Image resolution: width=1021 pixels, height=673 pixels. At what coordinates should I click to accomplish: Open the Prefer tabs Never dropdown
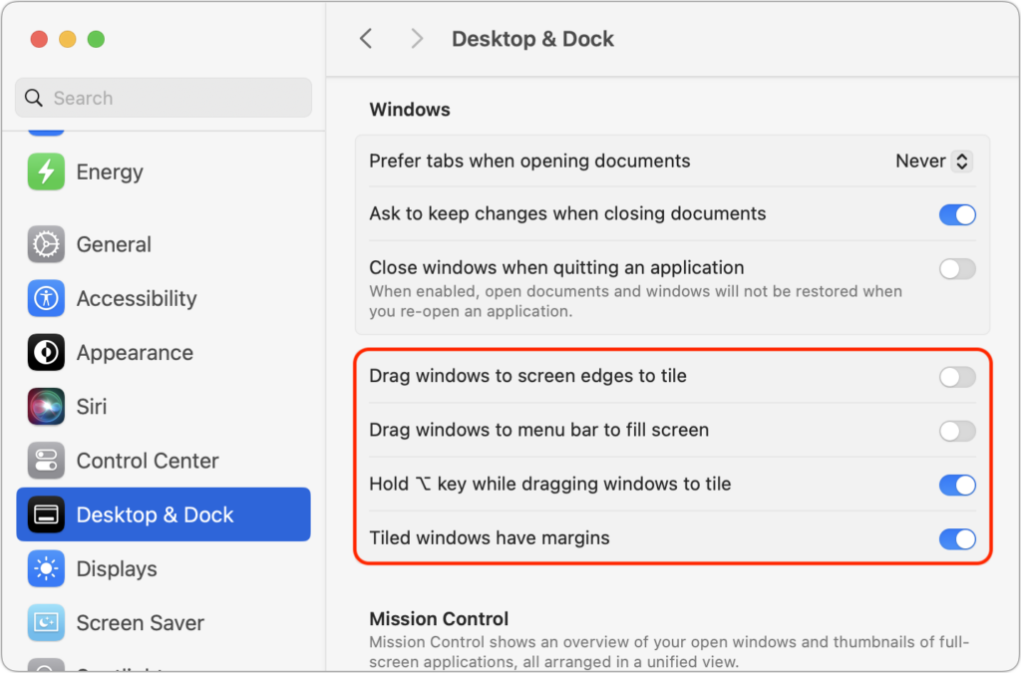click(933, 161)
